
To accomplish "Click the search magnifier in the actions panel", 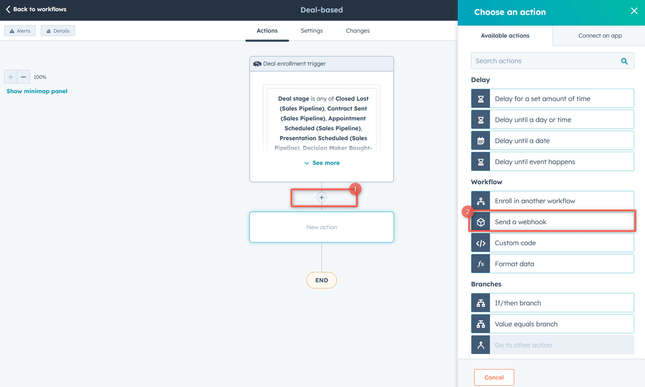I will click(624, 60).
